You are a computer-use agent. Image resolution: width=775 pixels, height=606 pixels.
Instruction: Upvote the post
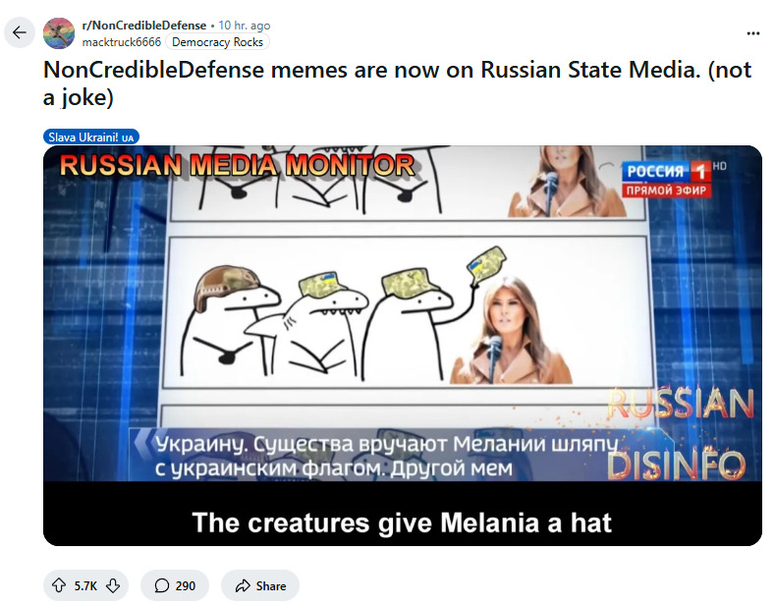[x=59, y=585]
